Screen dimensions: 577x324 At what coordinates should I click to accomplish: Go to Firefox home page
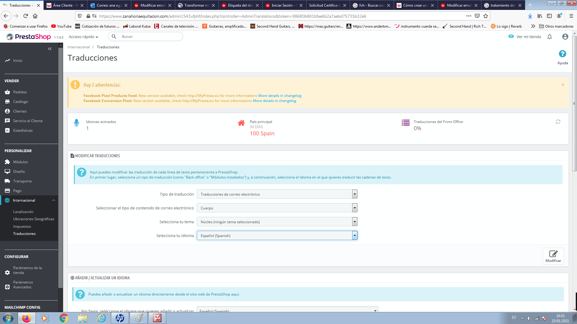[x=35, y=16]
